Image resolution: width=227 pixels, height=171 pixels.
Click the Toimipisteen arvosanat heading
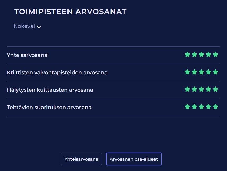point(70,12)
